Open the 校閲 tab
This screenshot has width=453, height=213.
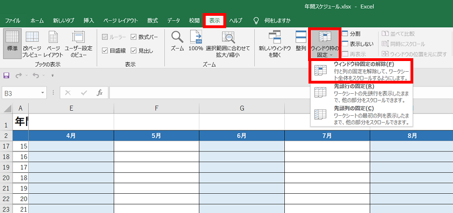click(194, 20)
